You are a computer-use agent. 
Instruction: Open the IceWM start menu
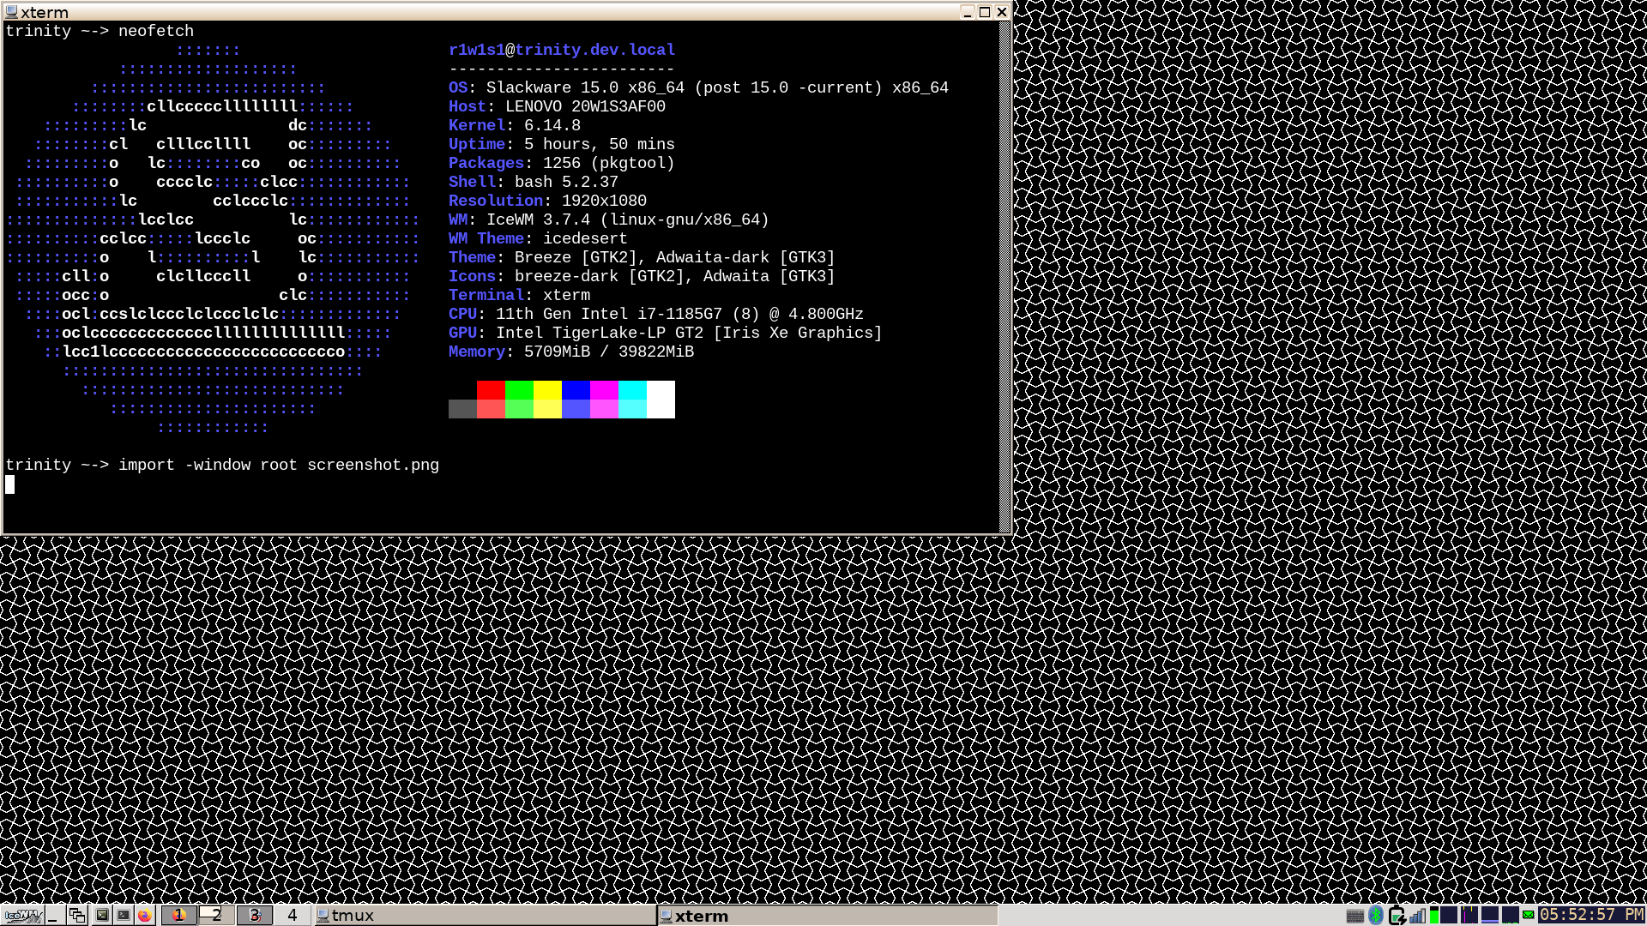(x=22, y=916)
